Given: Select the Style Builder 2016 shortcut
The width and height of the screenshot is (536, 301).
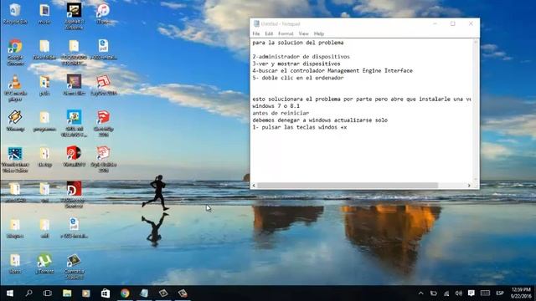Looking at the screenshot, I should (x=104, y=160).
